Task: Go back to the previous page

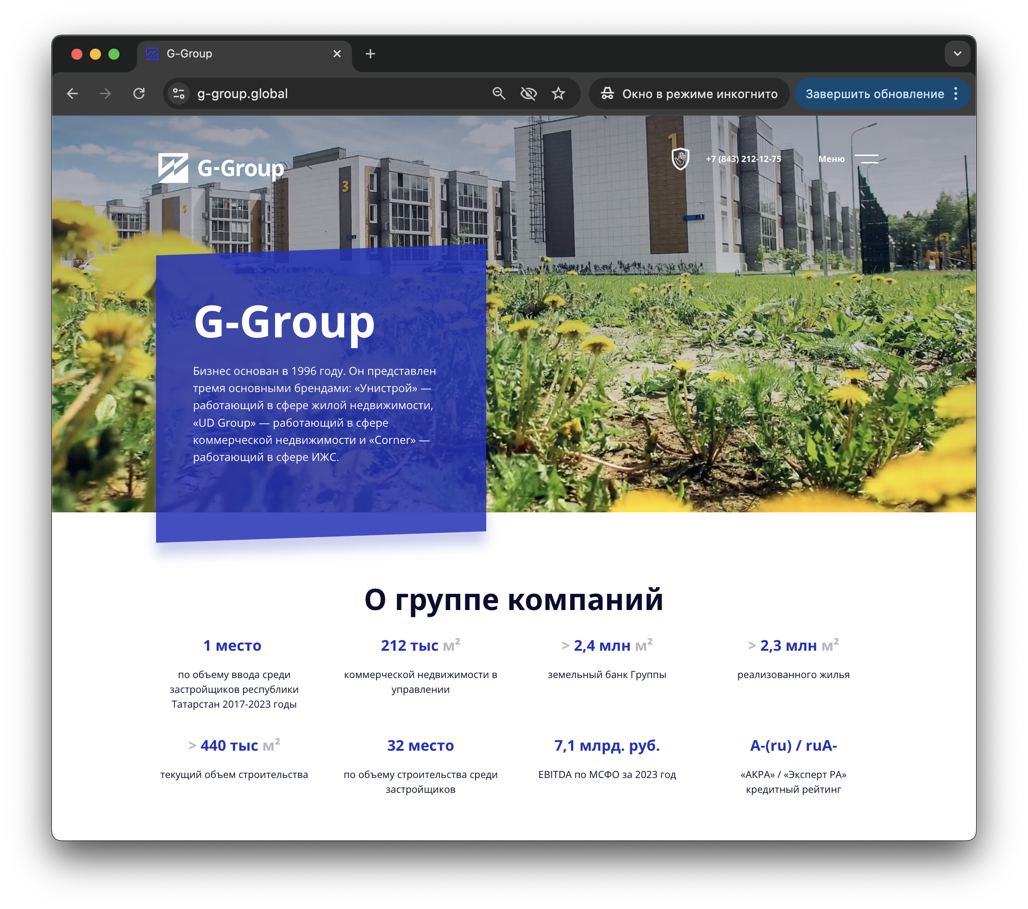Action: [x=72, y=93]
